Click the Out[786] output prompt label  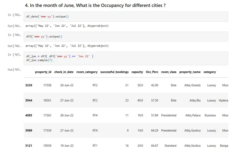tap(14, 46)
